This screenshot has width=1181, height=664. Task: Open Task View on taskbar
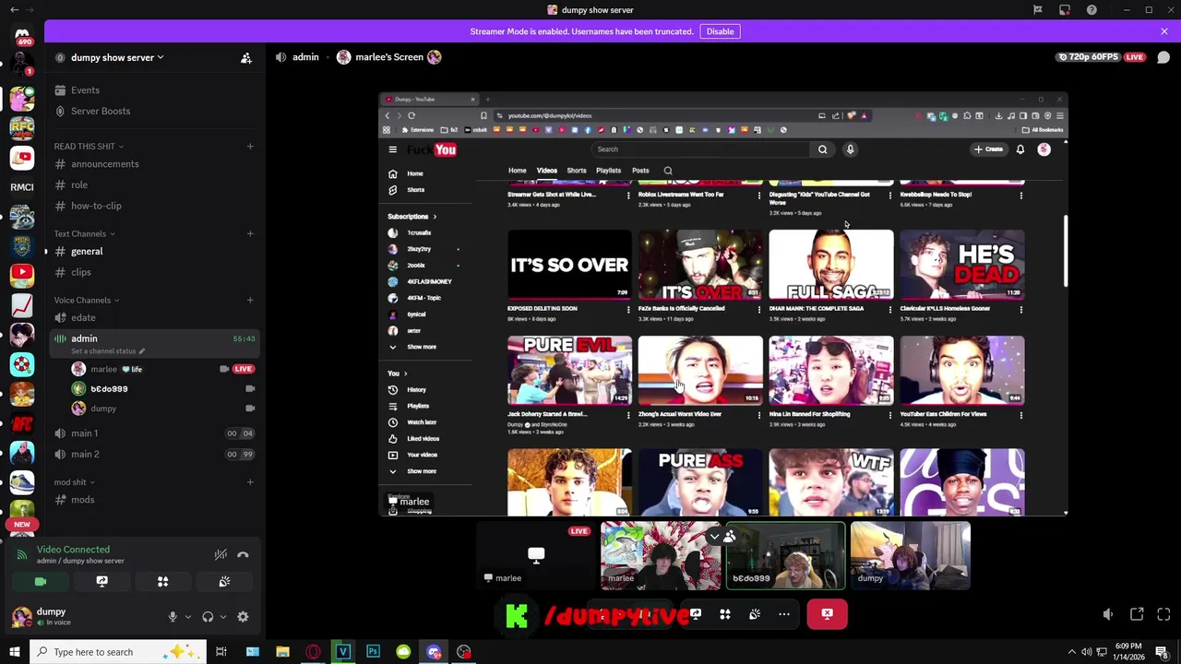coord(221,652)
